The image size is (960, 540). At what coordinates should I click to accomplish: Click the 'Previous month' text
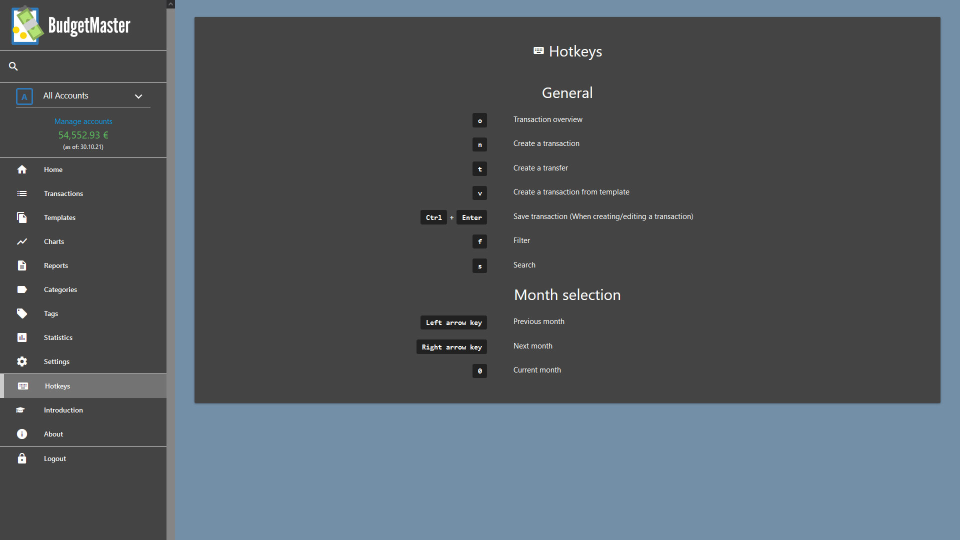(538, 321)
